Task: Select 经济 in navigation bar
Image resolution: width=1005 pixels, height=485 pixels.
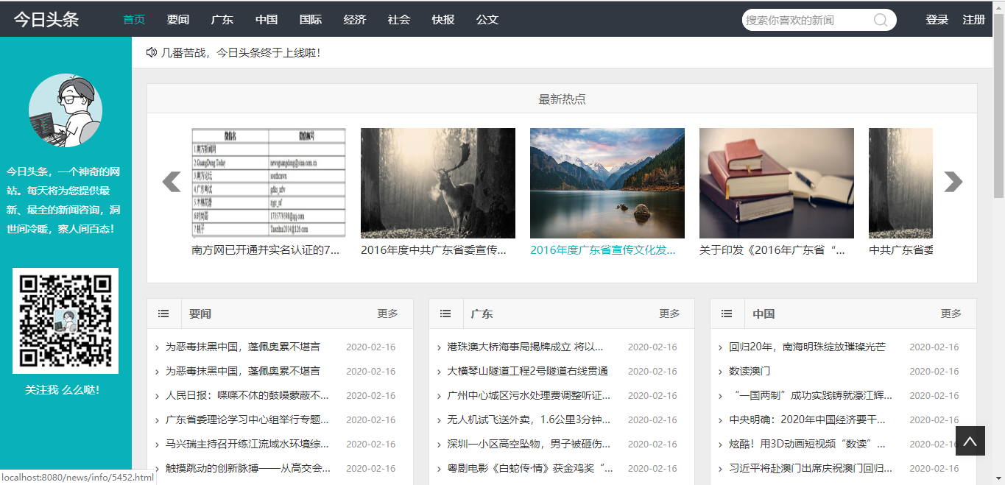Action: click(355, 20)
